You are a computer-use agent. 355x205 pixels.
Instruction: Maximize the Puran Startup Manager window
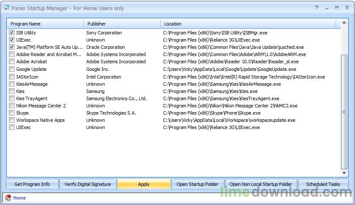click(337, 8)
